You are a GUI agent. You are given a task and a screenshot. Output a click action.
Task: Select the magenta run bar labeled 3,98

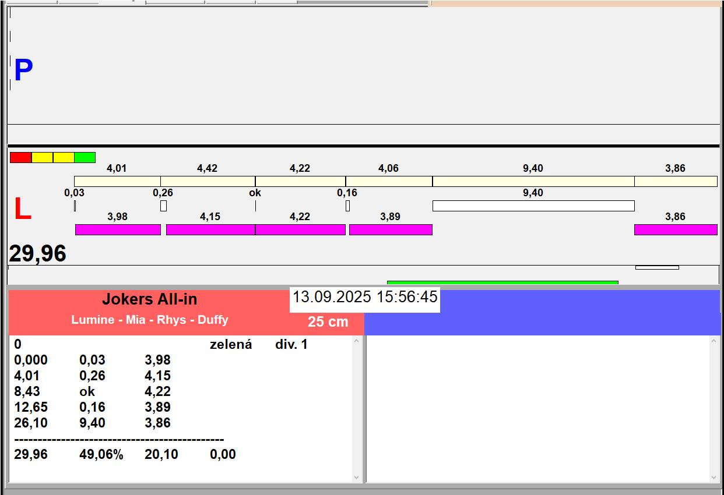point(118,229)
